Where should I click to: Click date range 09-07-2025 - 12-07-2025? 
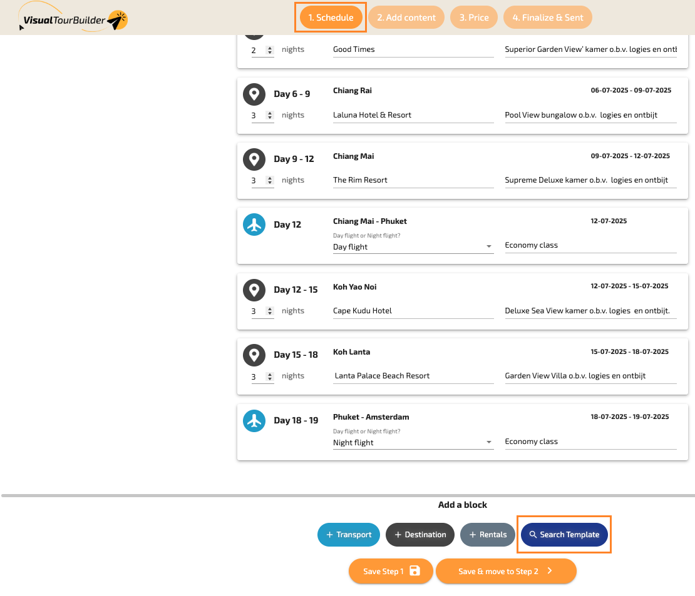[x=631, y=156]
